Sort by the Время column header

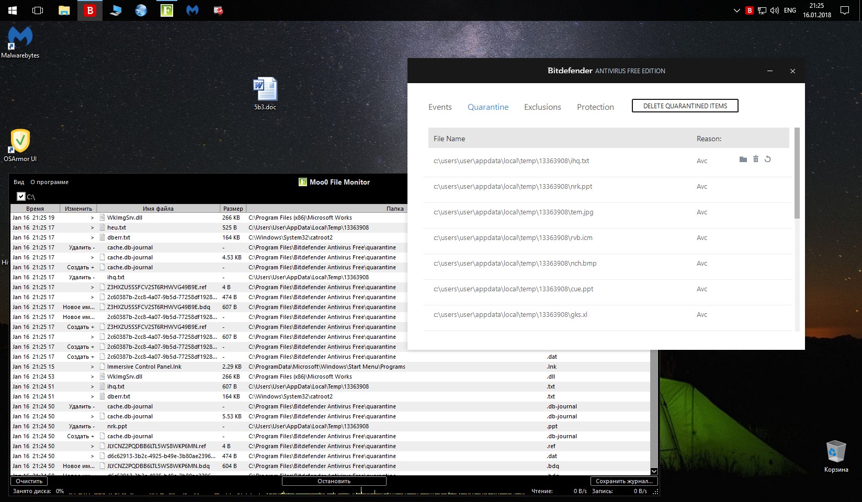tap(35, 209)
